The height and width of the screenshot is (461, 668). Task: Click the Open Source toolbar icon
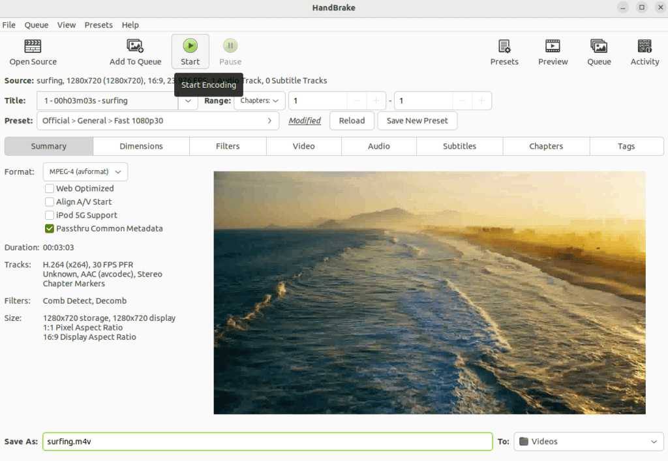pyautogui.click(x=33, y=51)
